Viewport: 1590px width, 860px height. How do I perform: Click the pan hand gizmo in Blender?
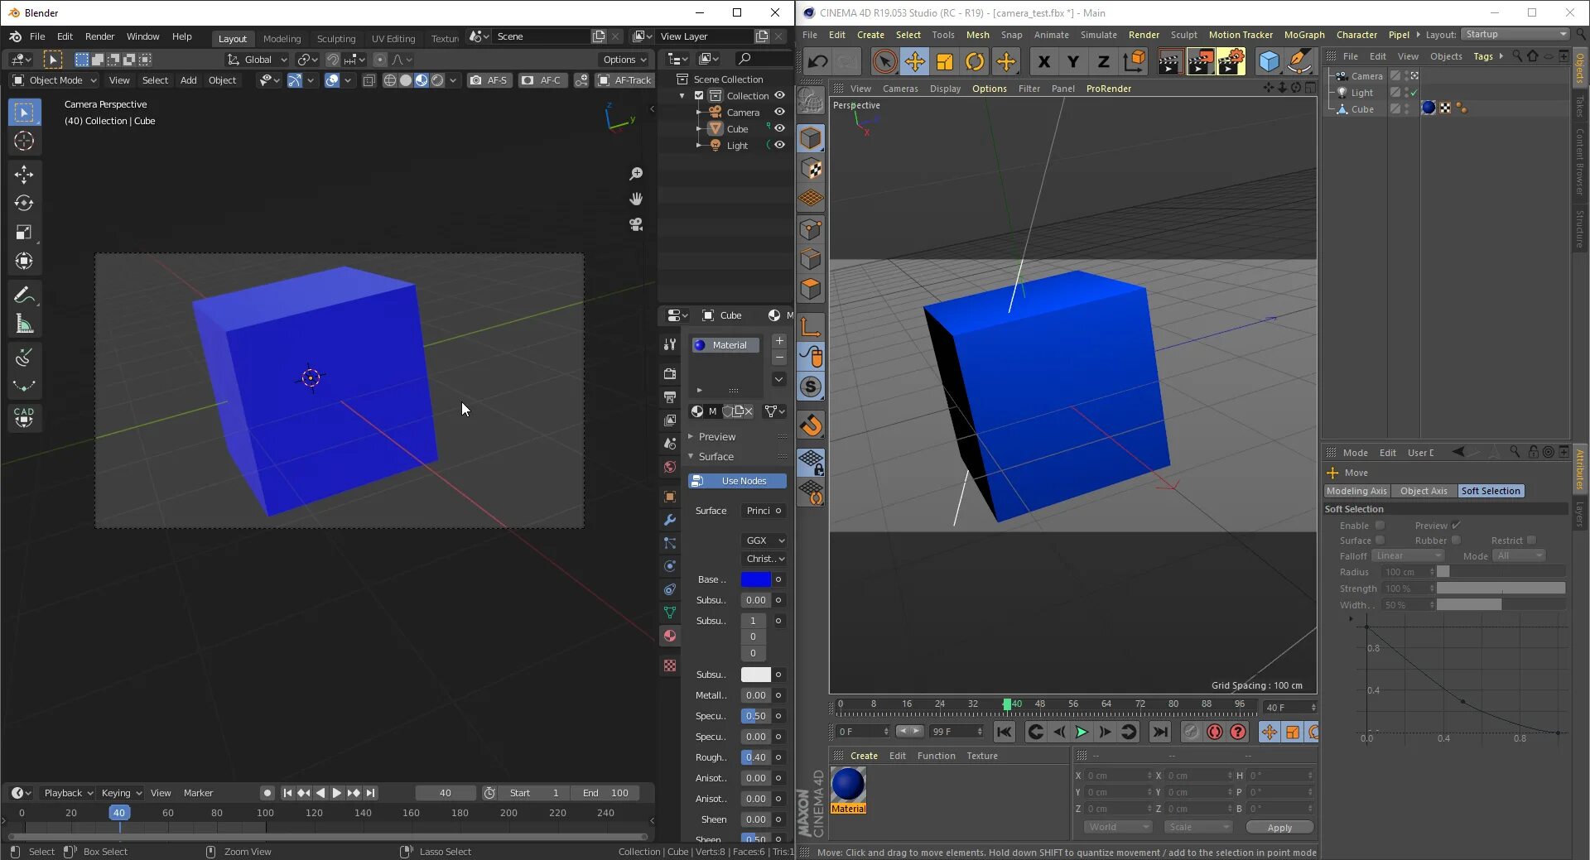pyautogui.click(x=636, y=199)
